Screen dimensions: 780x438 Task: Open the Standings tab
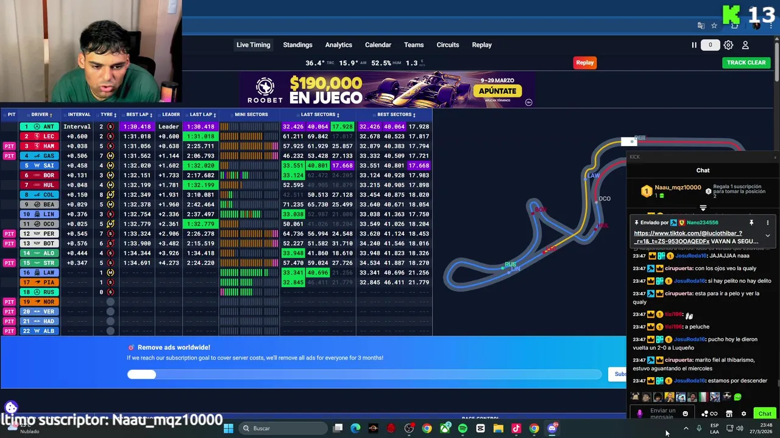pyautogui.click(x=297, y=45)
